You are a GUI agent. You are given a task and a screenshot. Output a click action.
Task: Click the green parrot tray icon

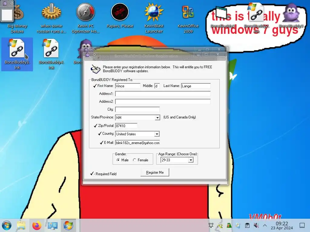coord(229,225)
